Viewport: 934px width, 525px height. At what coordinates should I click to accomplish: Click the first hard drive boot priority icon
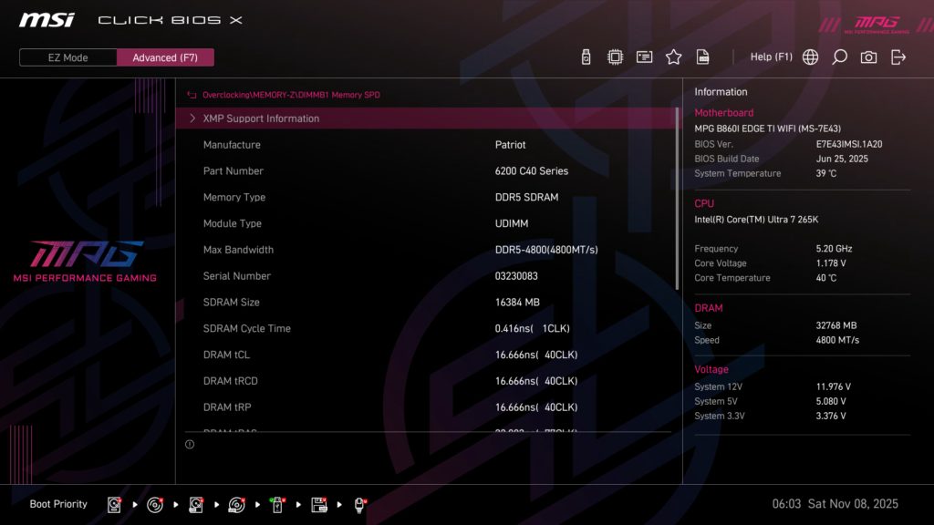pyautogui.click(x=112, y=503)
